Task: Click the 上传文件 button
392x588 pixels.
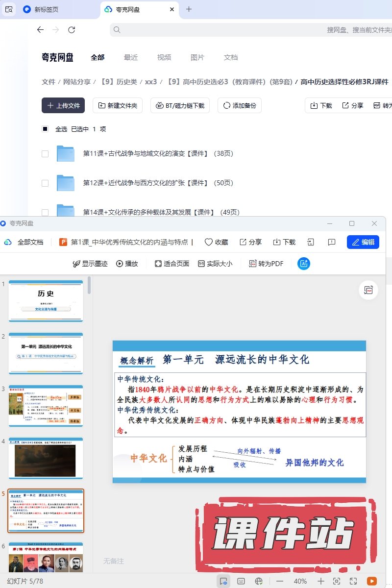Action: [63, 105]
